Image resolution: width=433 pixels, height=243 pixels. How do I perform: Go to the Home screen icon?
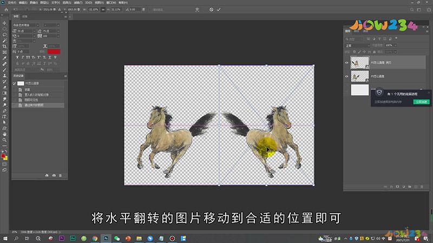click(x=6, y=10)
